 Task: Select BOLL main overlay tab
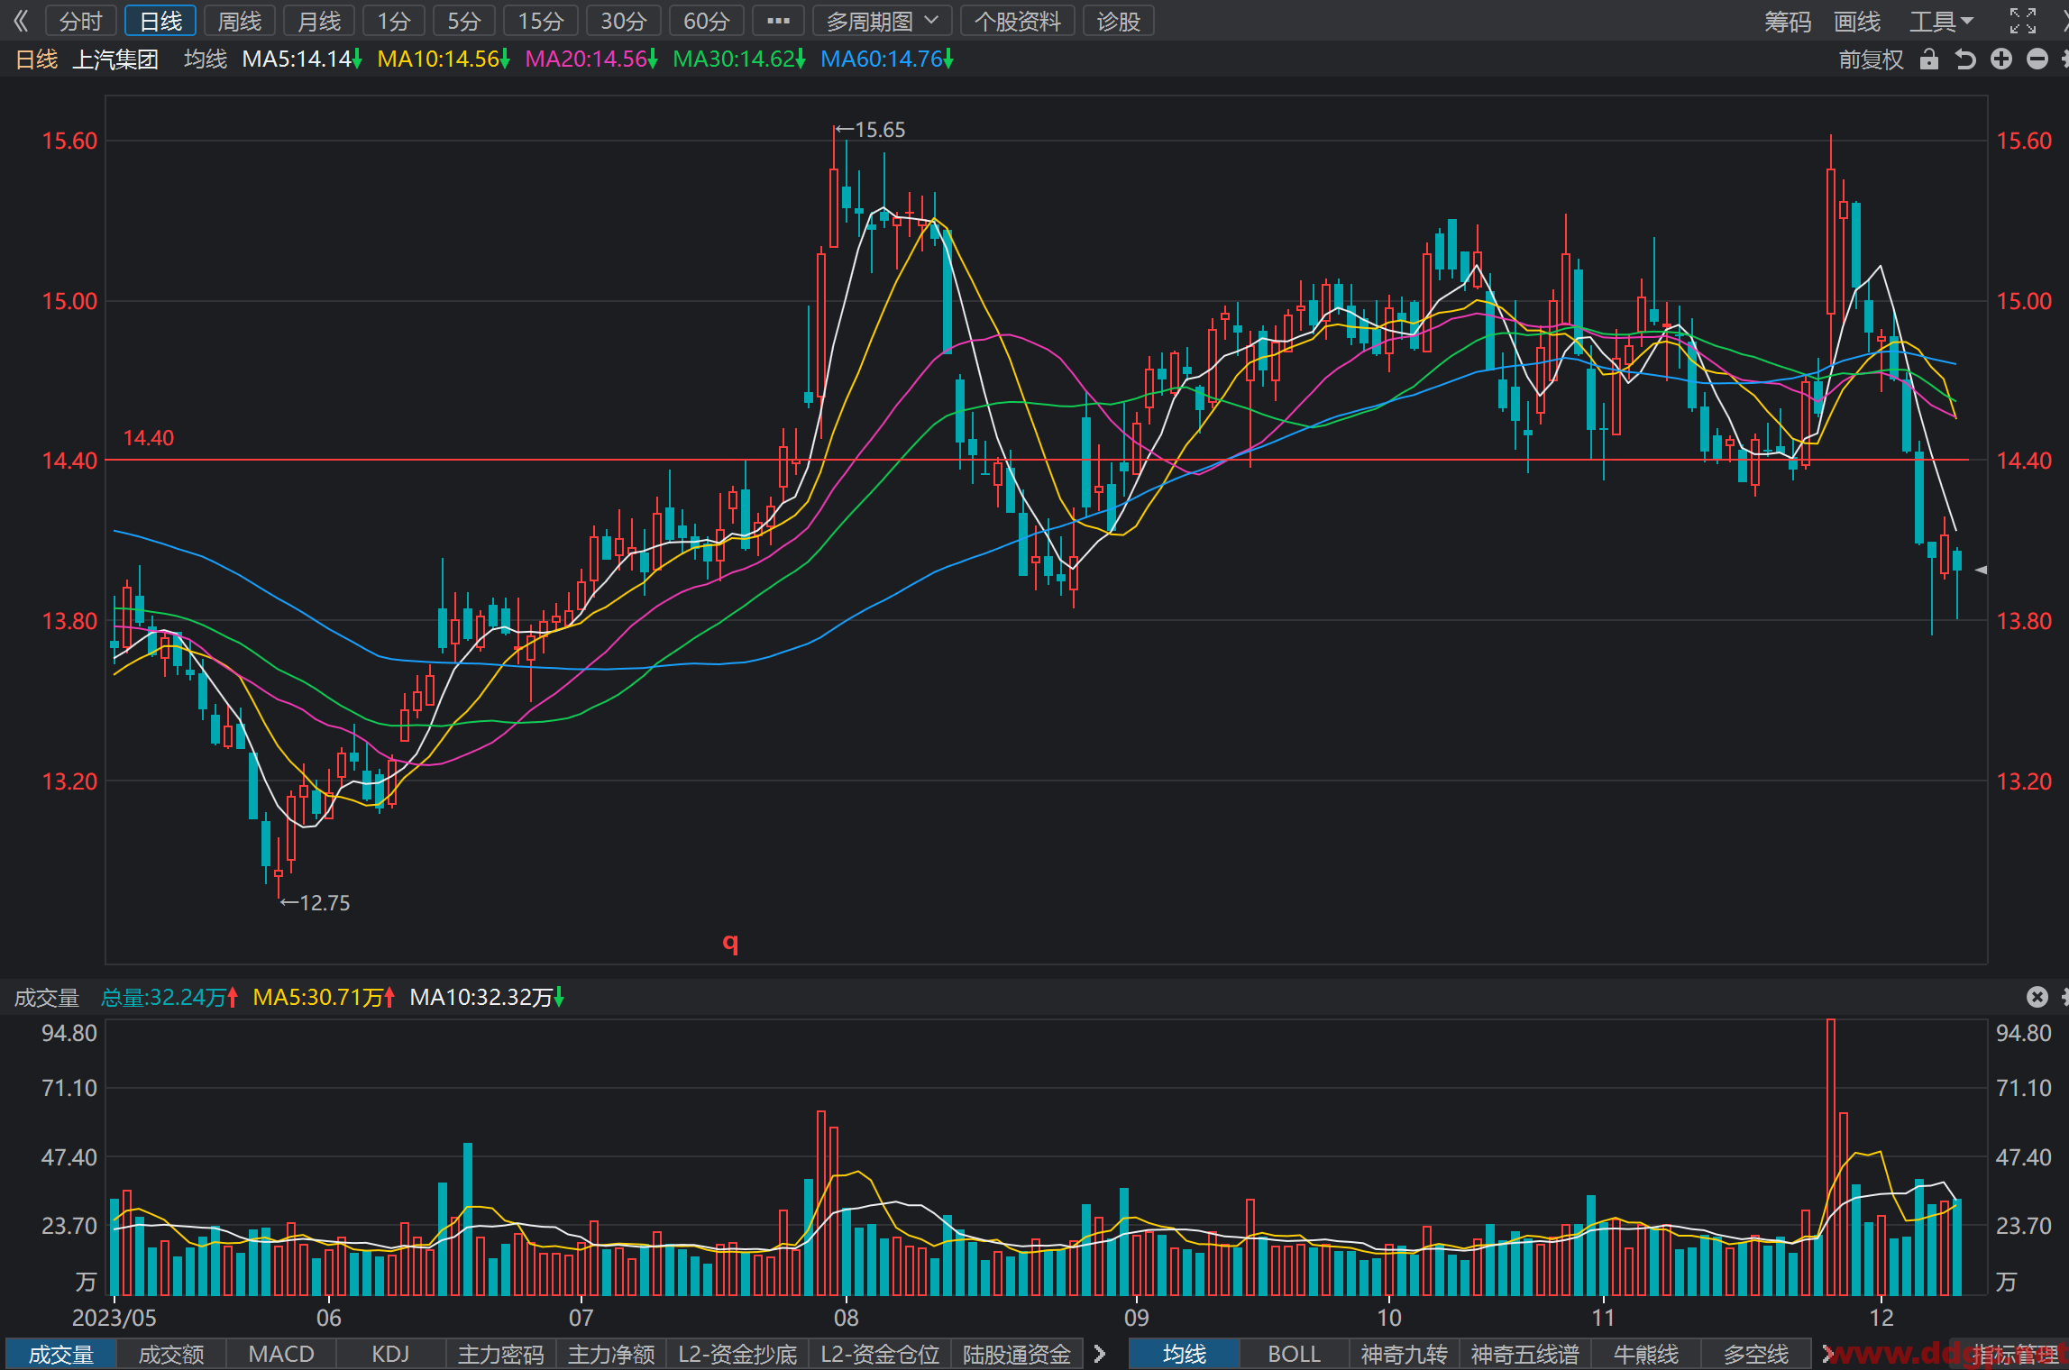click(1295, 1354)
